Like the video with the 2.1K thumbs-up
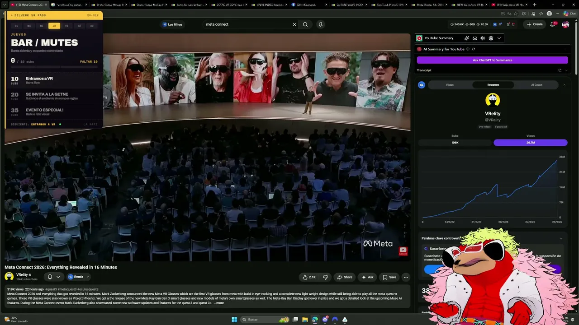 coord(309,277)
